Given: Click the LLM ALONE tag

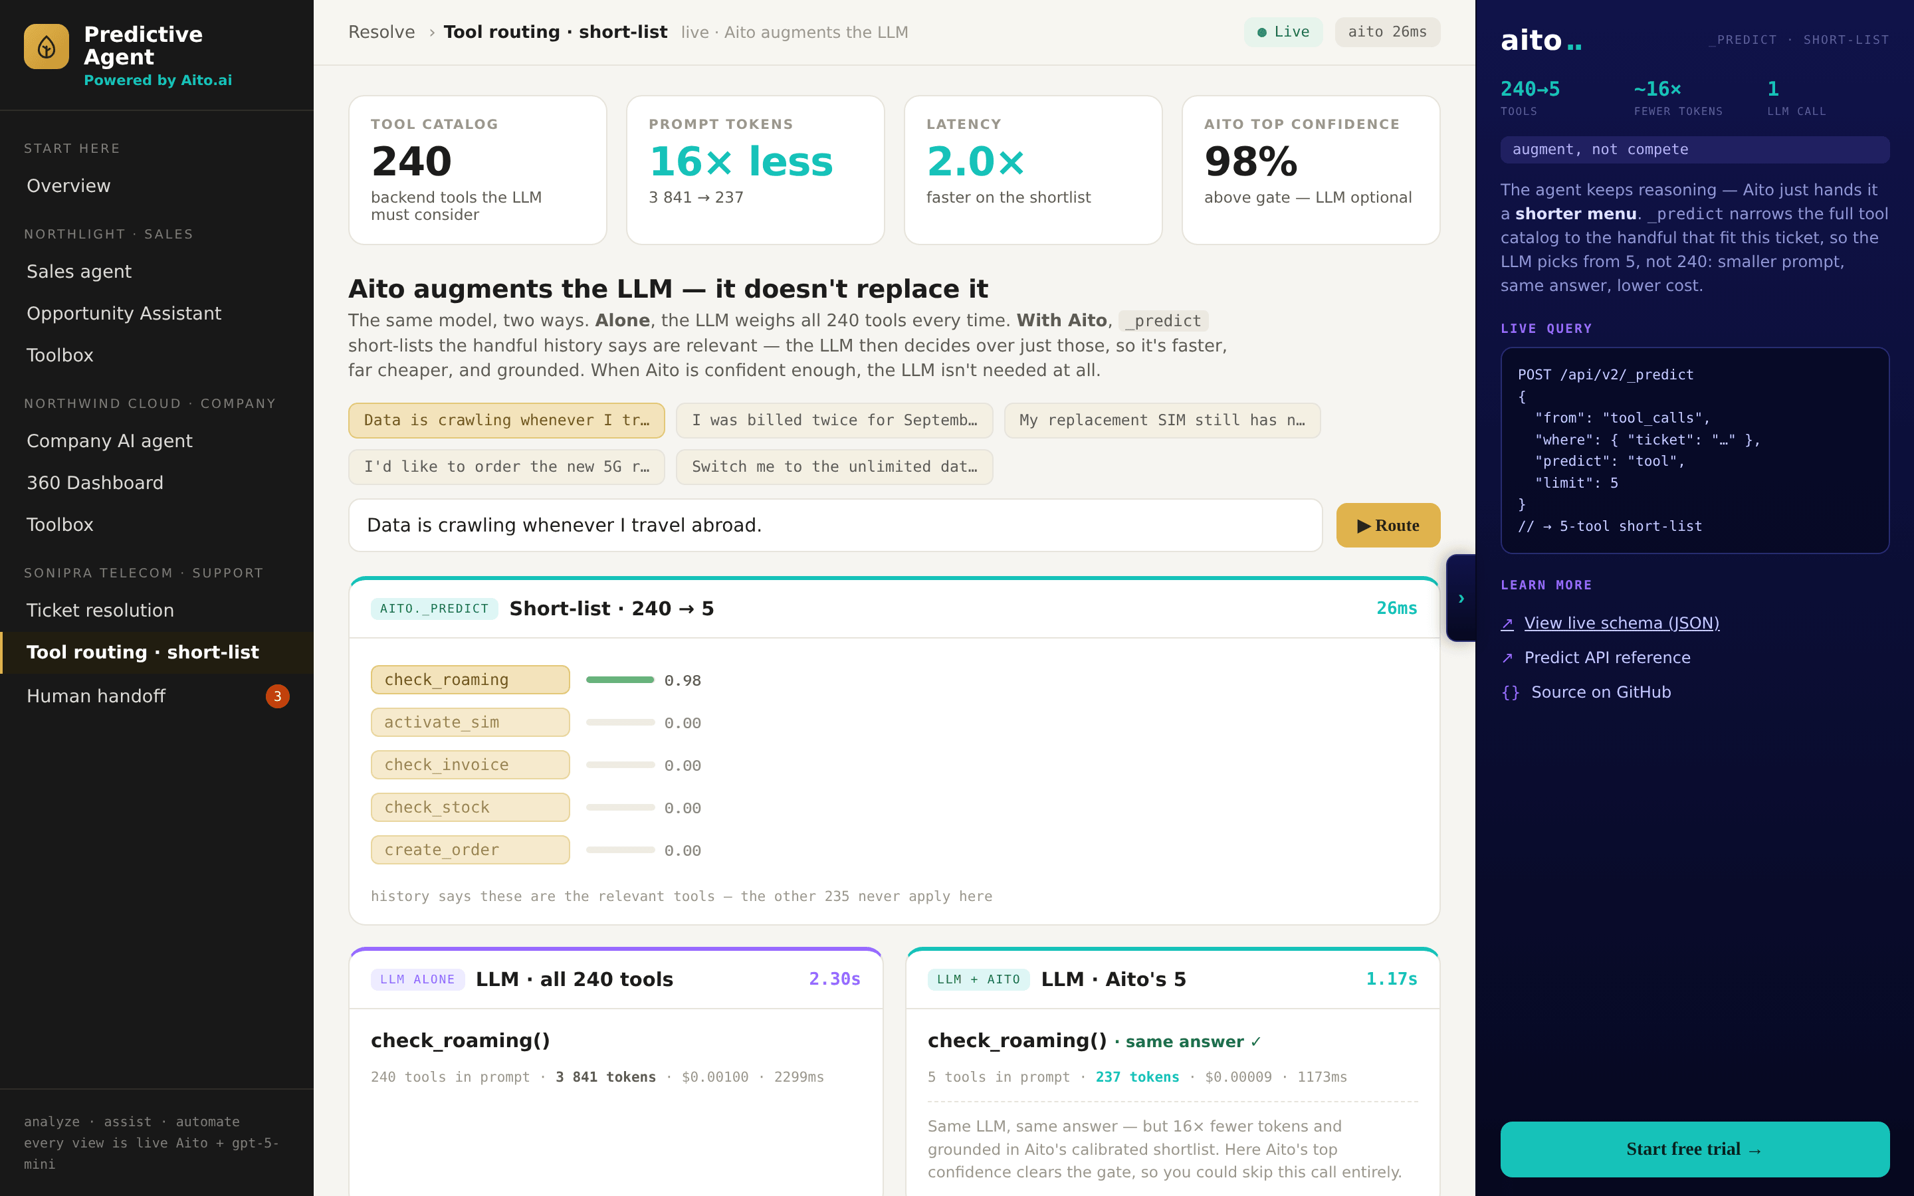Looking at the screenshot, I should tap(417, 980).
